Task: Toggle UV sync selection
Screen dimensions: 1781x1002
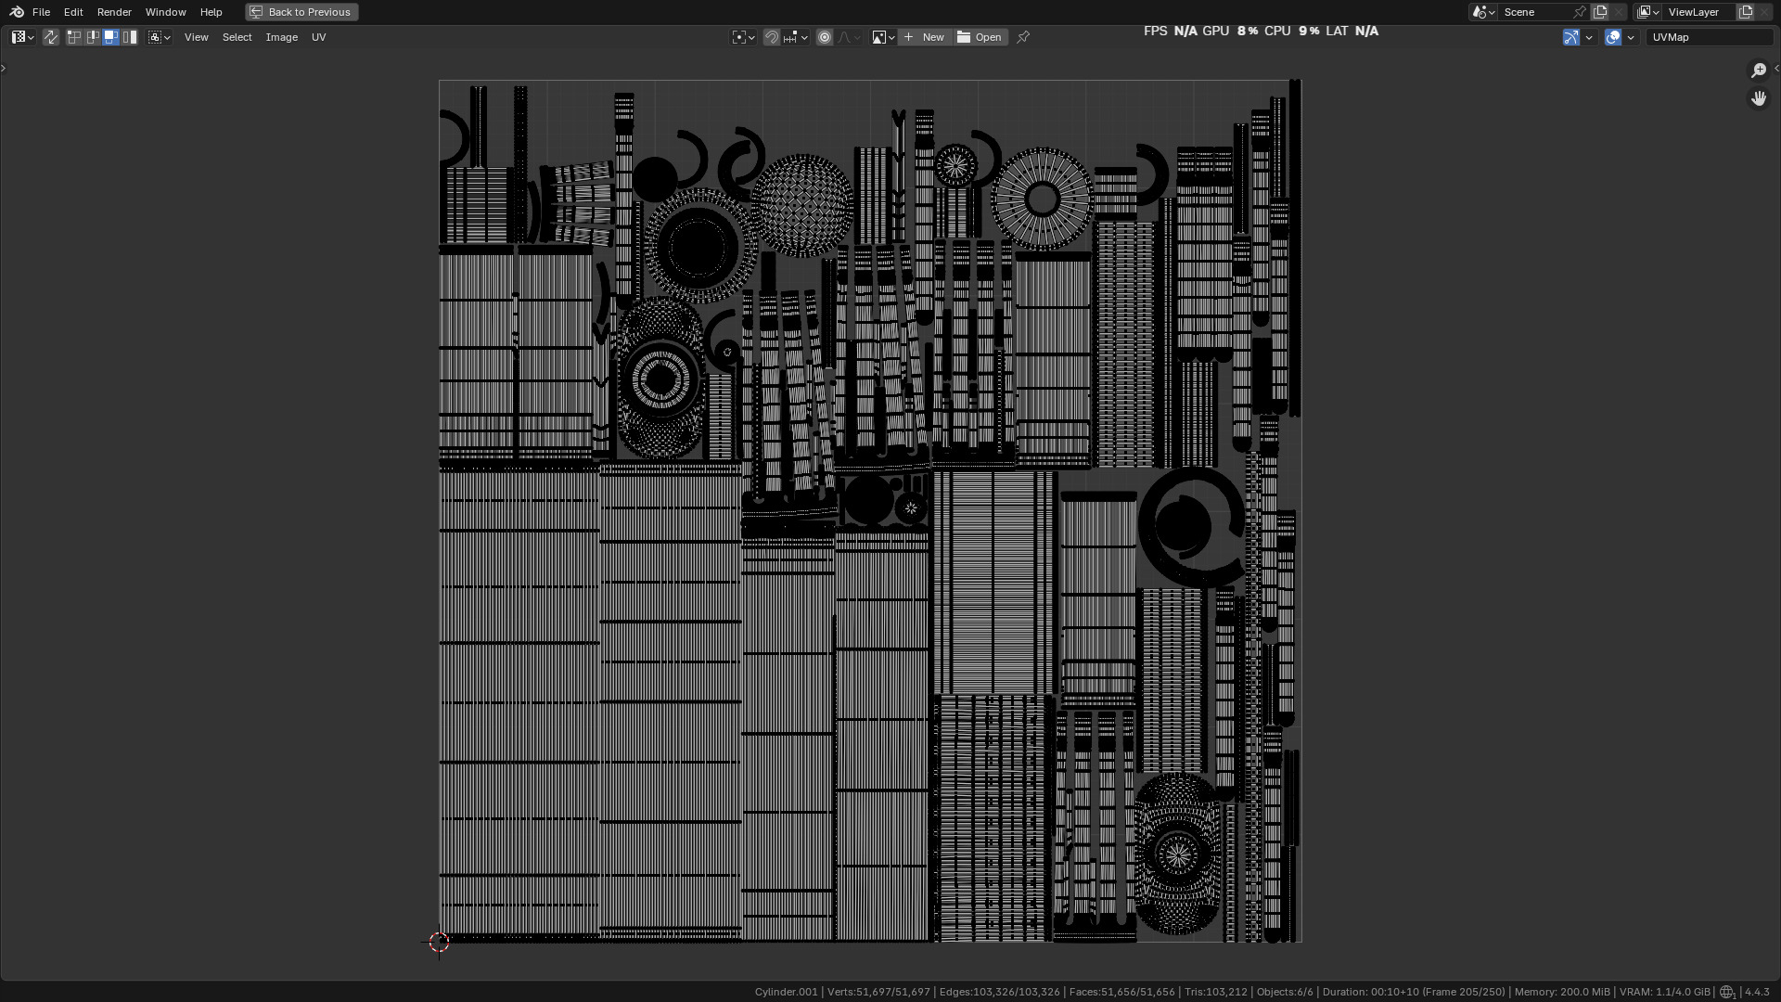Action: 51,37
